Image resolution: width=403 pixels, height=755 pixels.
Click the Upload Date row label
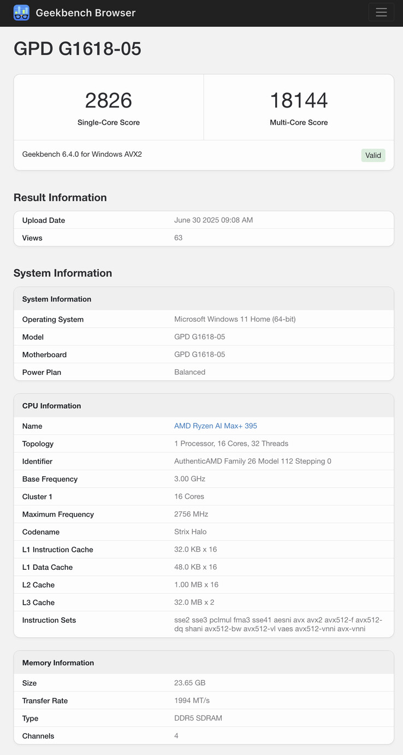tap(44, 220)
